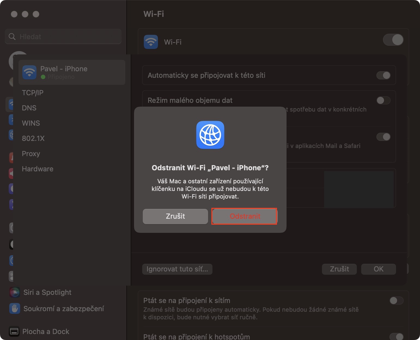Click the 'Připojeno' connection status text

tap(61, 77)
